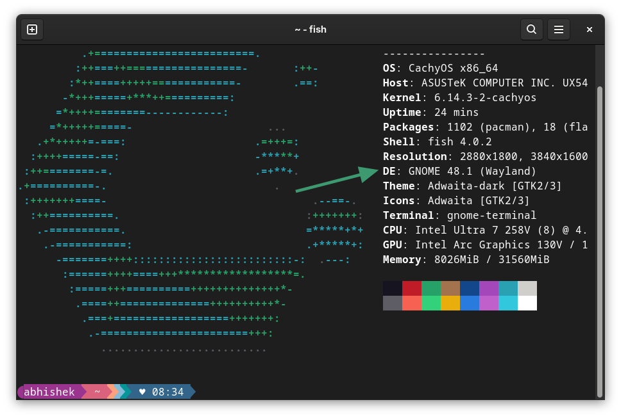Click the Theme: Adwaita-dark line

(472, 186)
